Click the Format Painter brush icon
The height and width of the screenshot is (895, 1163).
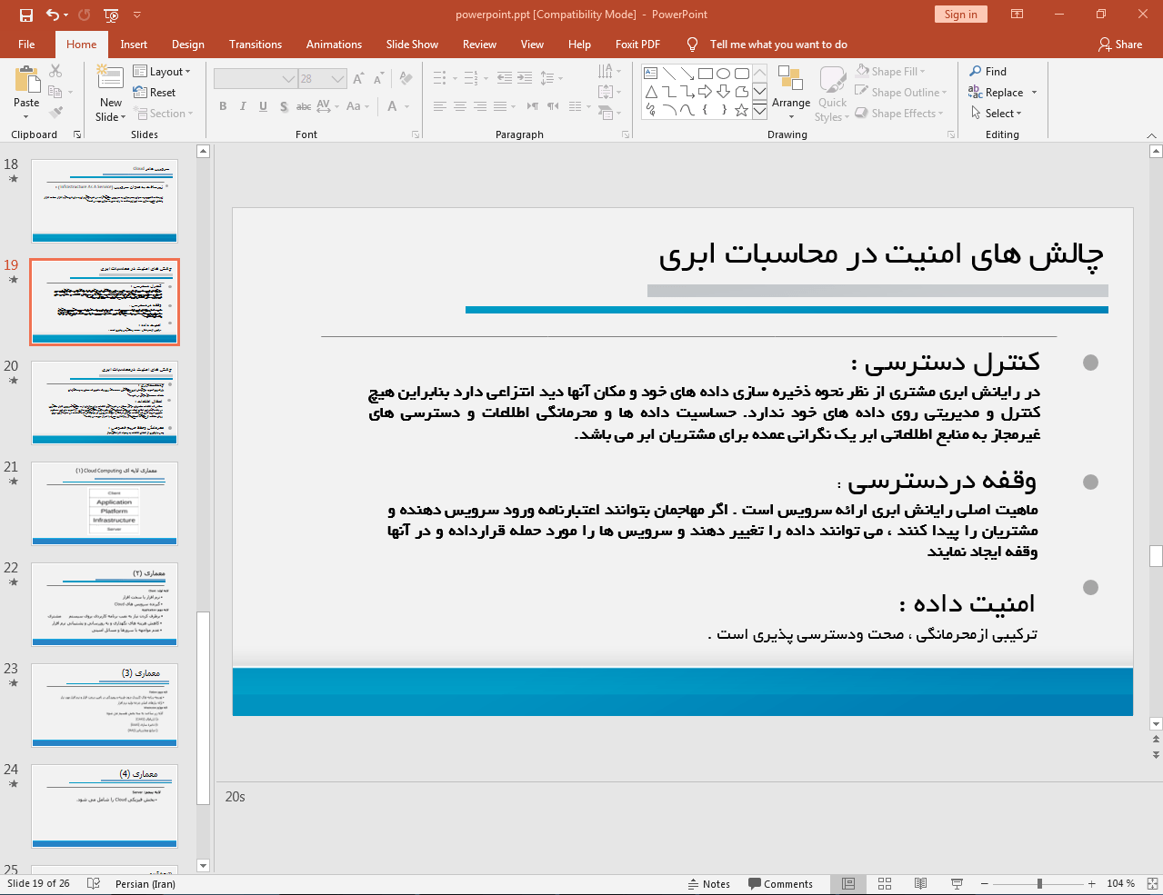55,113
